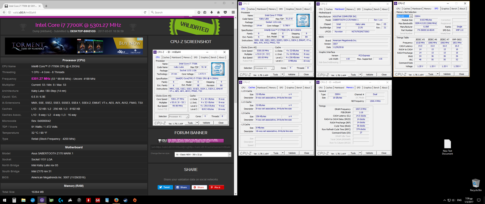Select Graphics tab in Memory window
The height and width of the screenshot is (204, 485).
pyautogui.click(x=368, y=88)
